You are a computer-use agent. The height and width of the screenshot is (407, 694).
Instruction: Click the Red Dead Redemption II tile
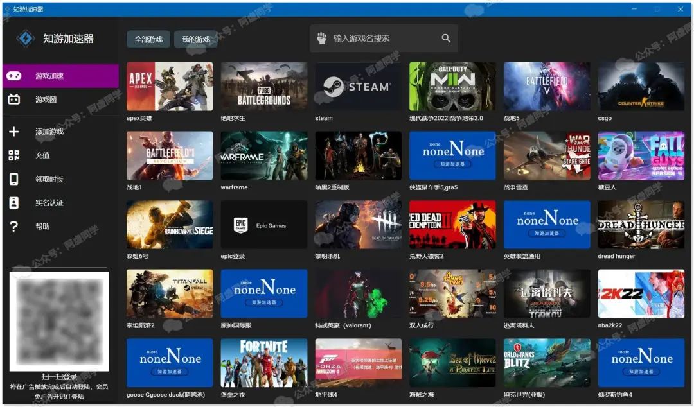pos(452,225)
